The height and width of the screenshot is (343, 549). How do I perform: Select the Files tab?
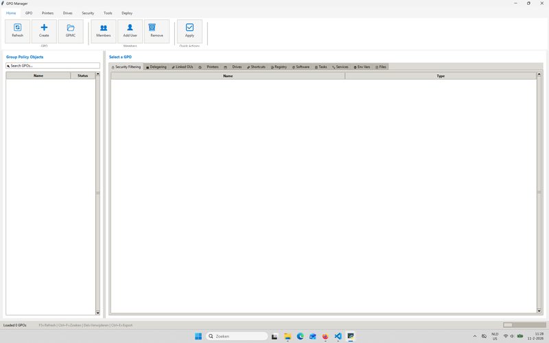click(x=381, y=67)
